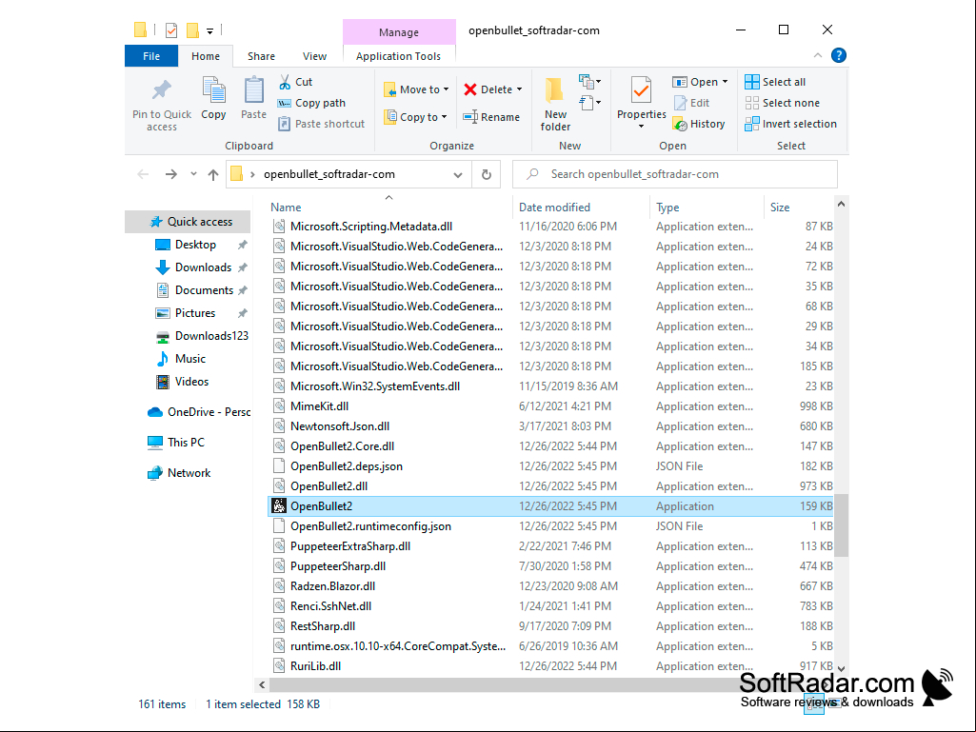Switch to the Share tab
976x732 pixels.
[x=262, y=56]
